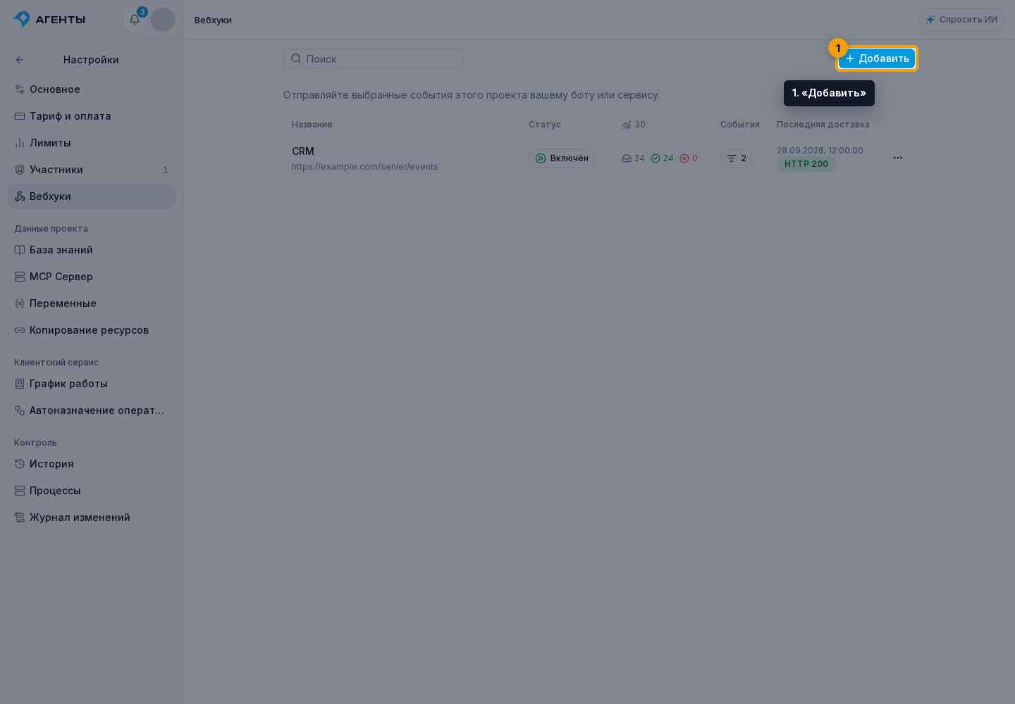
Task: Click the URL https://example.com/senler/events
Action: pyautogui.click(x=365, y=167)
